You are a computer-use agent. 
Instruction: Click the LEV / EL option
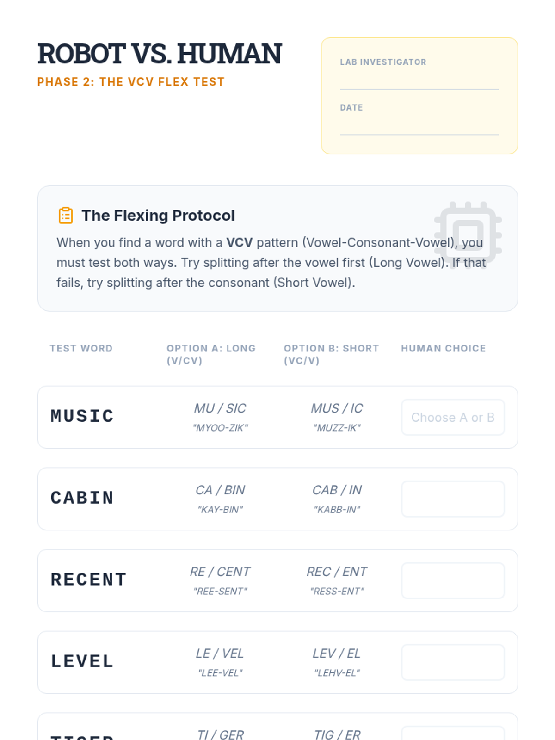pyautogui.click(x=337, y=654)
